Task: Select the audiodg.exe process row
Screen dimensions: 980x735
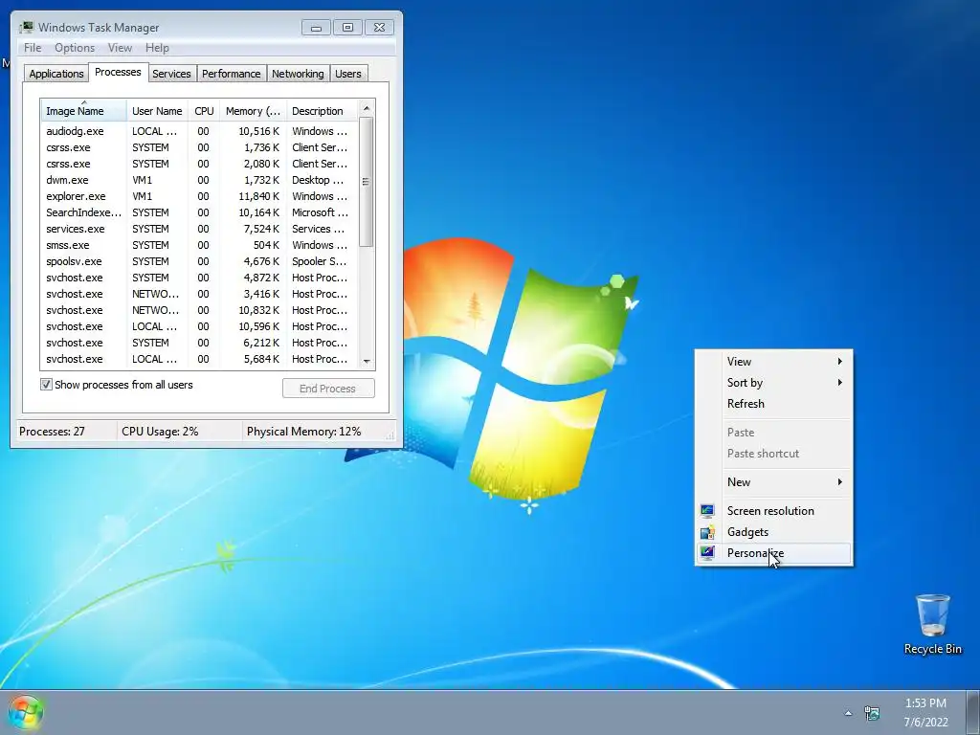Action: point(199,131)
